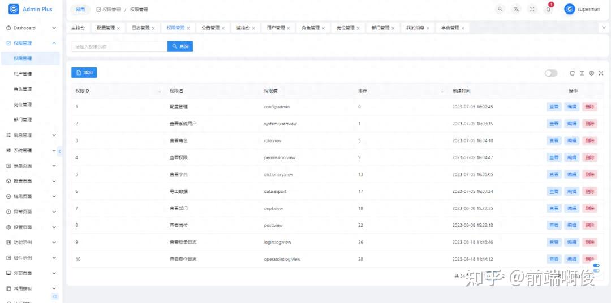Open notifications bell with red badge
Screen dimensions: 611x303
pos(548,10)
